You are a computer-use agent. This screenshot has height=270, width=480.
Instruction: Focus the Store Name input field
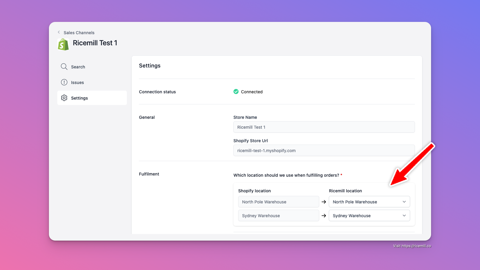(324, 127)
